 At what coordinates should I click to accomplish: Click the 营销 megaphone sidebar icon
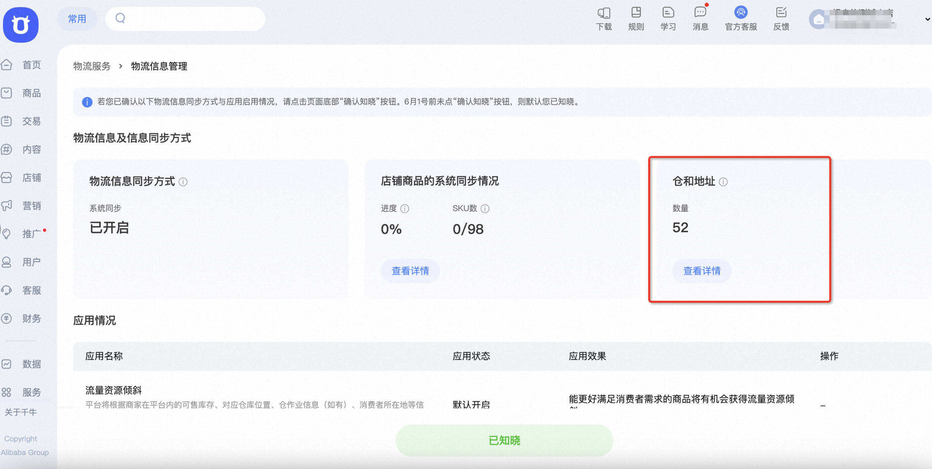pyautogui.click(x=6, y=206)
